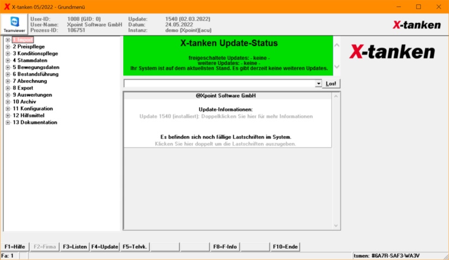The height and width of the screenshot is (260, 449).
Task: Select 11 Konfiguration in the tree
Action: click(x=33, y=109)
